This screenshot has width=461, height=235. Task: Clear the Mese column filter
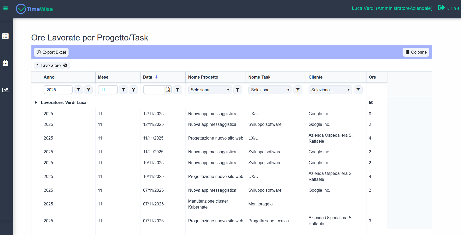(133, 90)
